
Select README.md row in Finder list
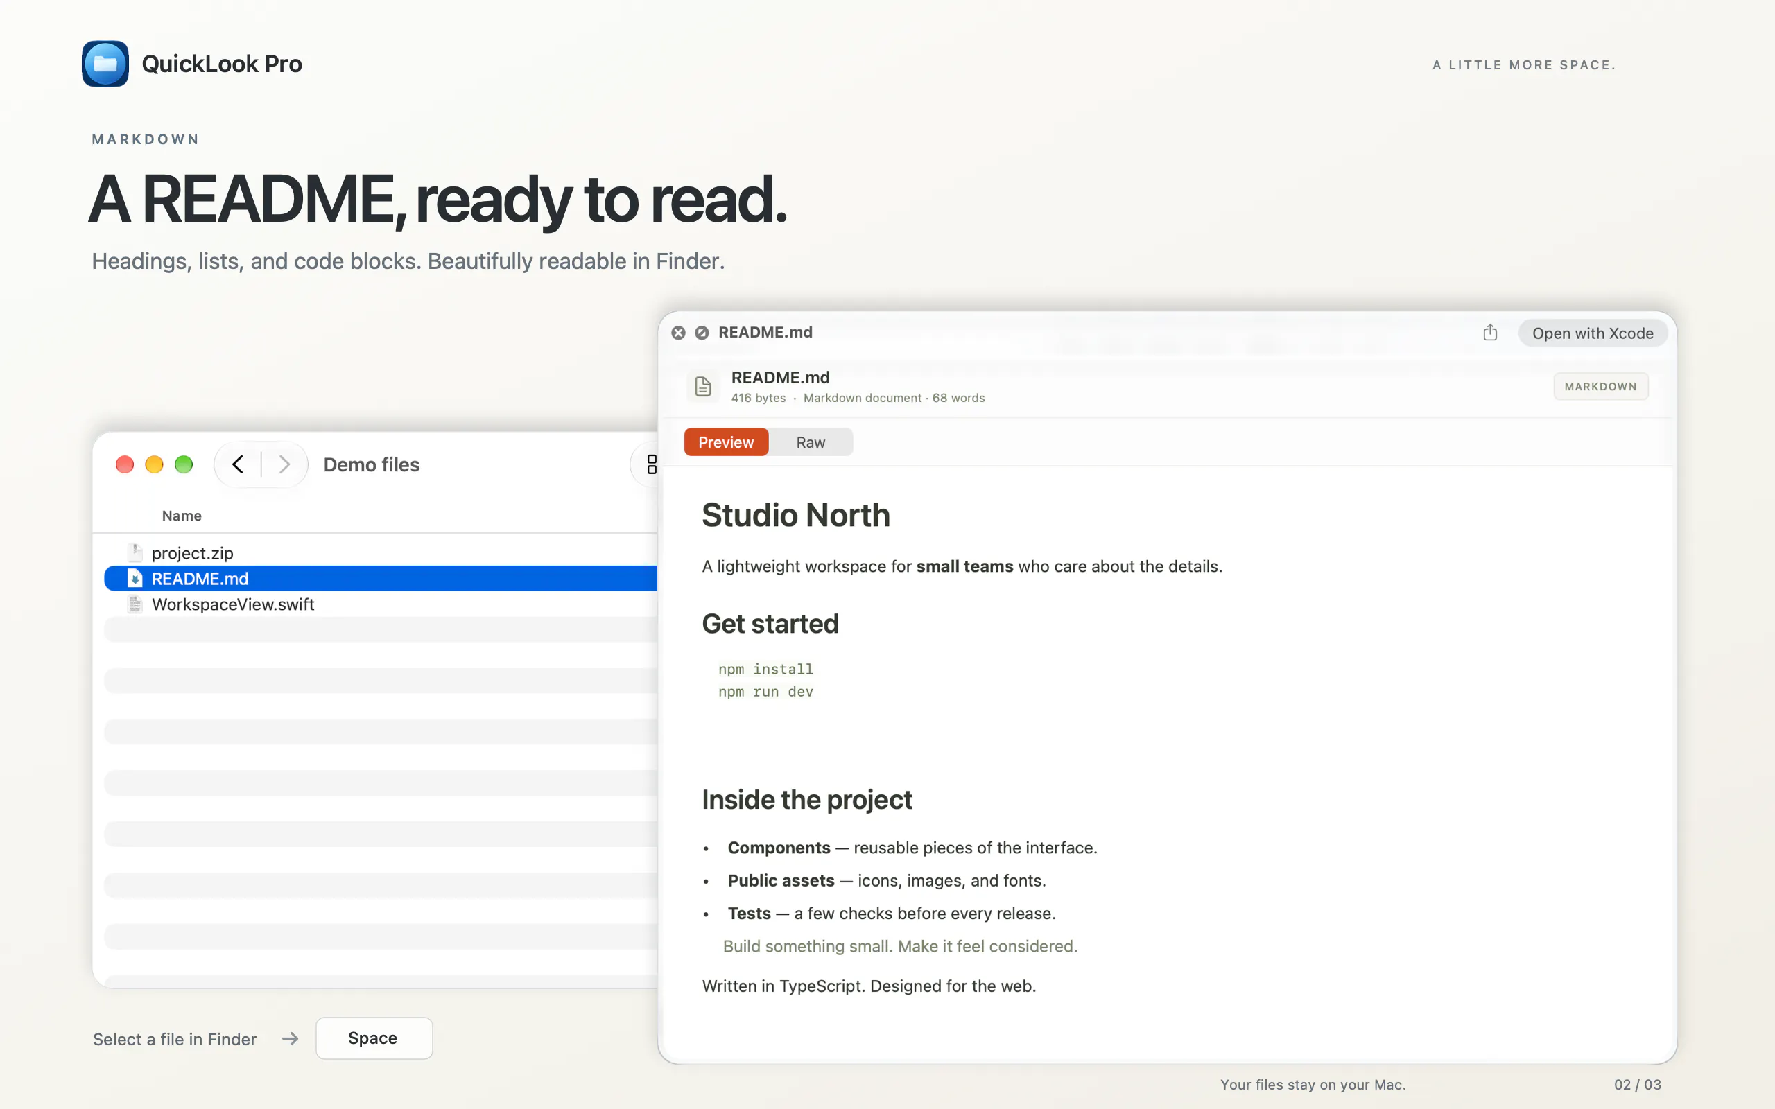point(381,578)
